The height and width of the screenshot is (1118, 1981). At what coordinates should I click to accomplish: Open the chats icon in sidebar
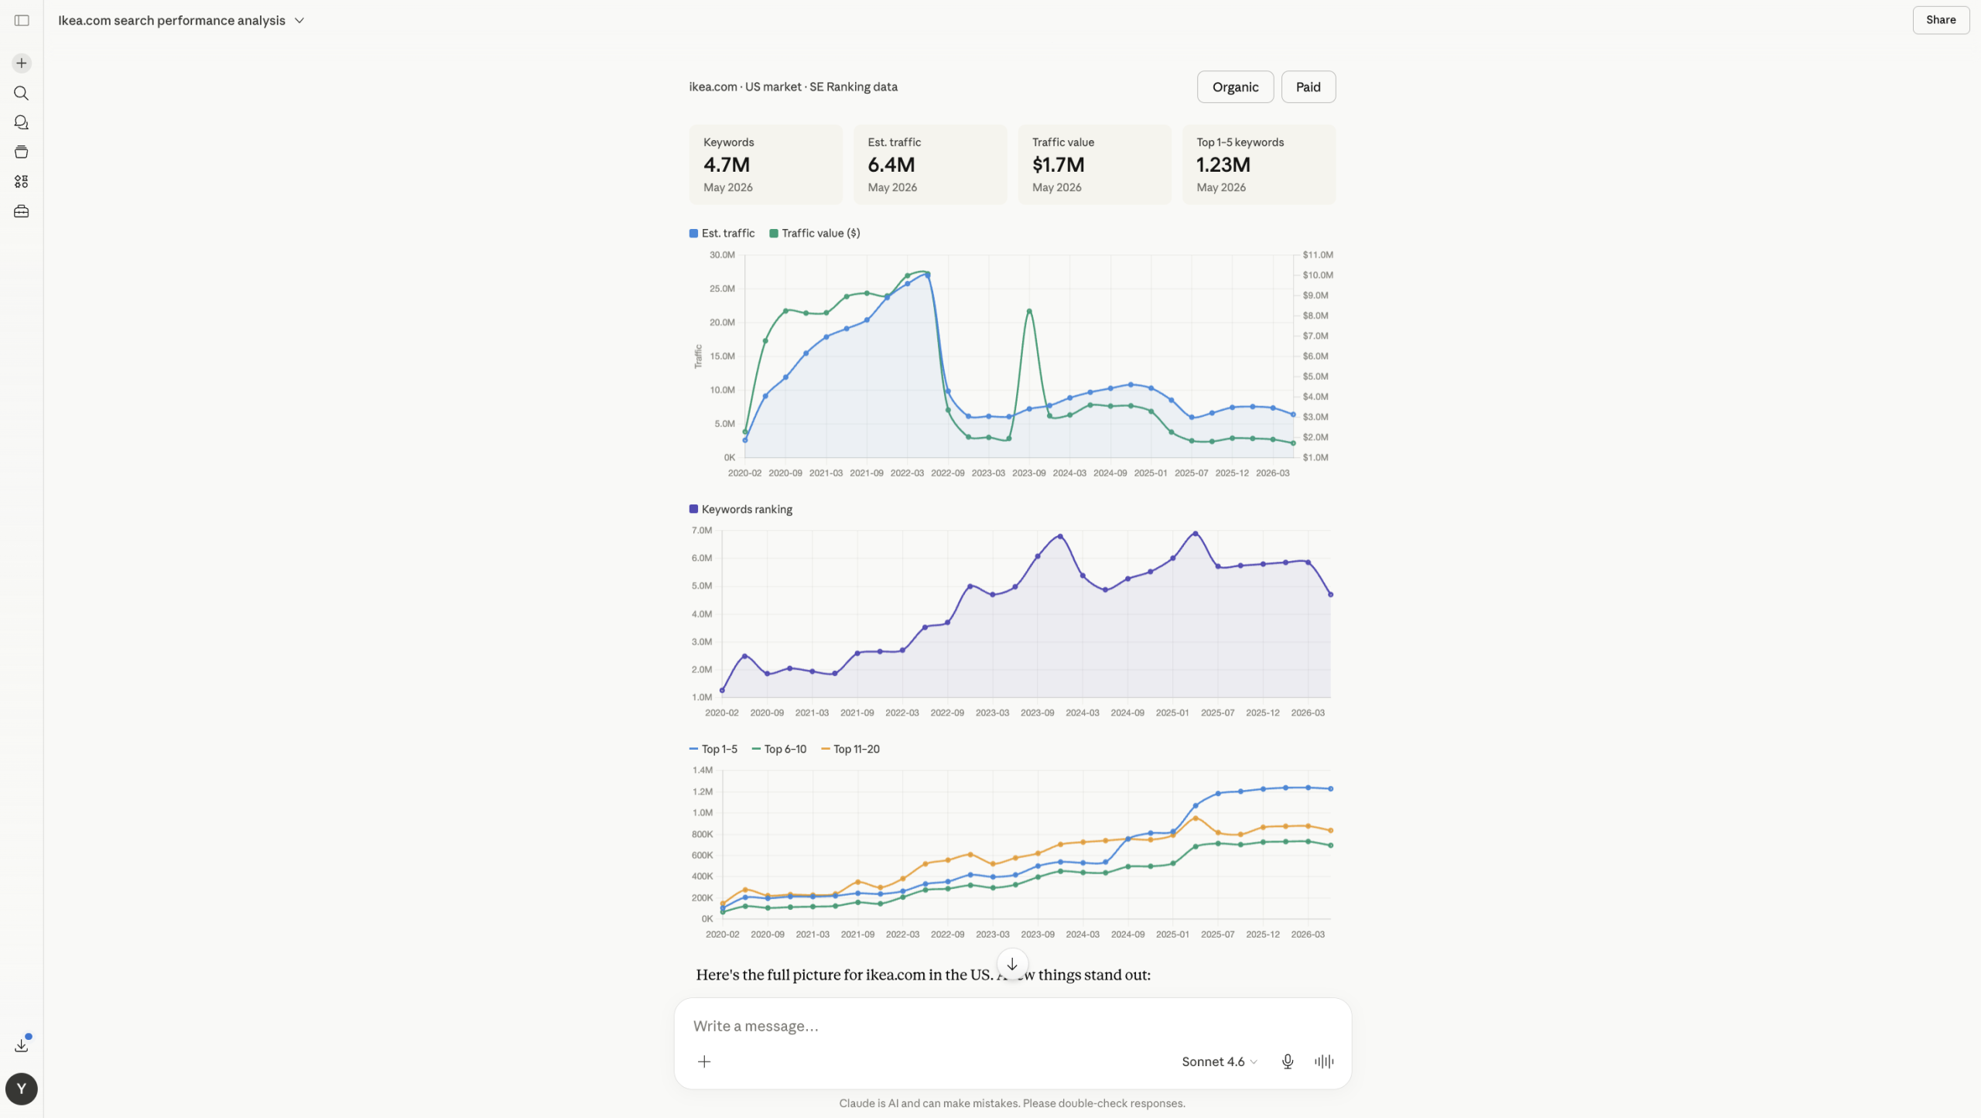point(22,122)
